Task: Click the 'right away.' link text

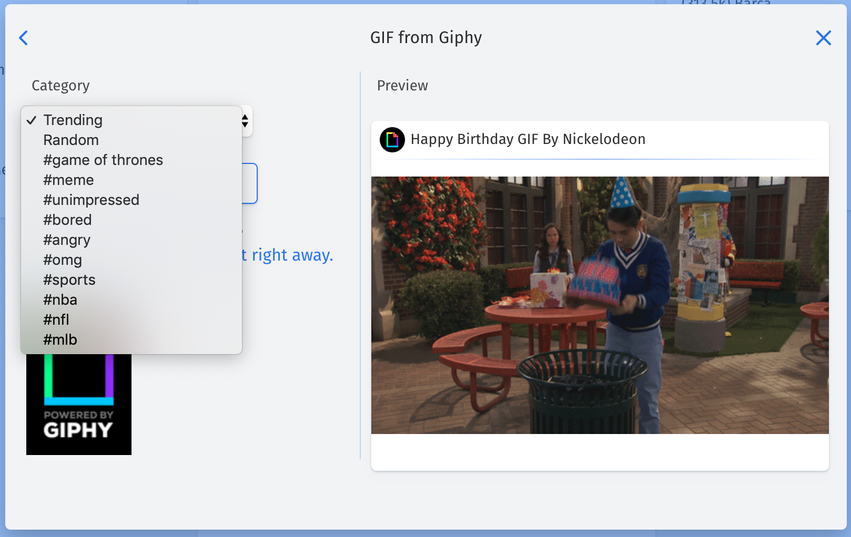Action: tap(292, 255)
